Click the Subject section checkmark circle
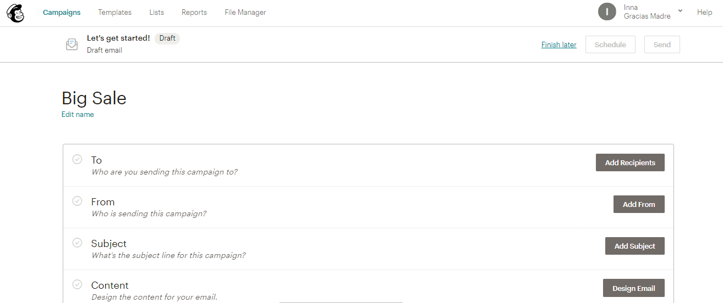 tap(78, 243)
